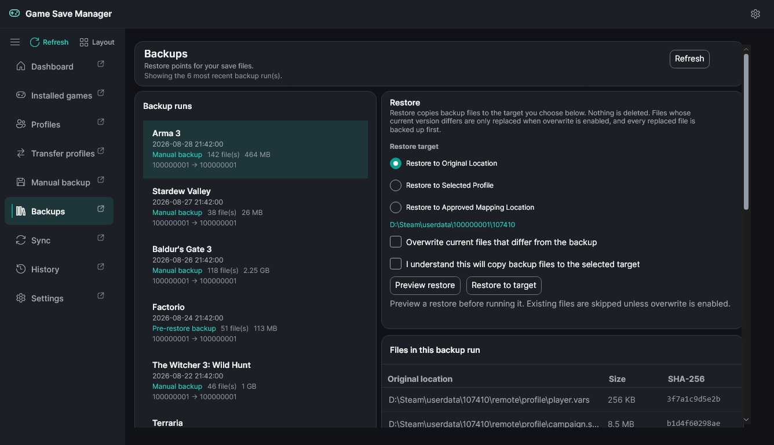This screenshot has width=774, height=445.
Task: Select the Stardew Valley backup run
Action: tap(255, 207)
